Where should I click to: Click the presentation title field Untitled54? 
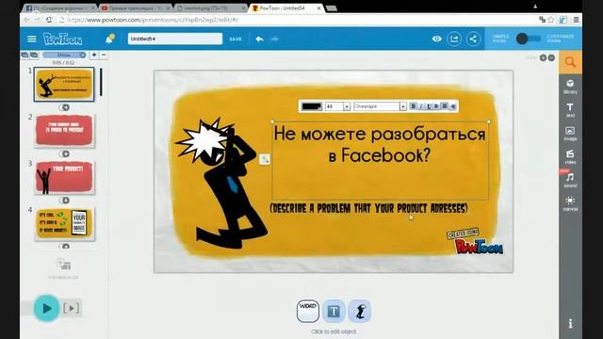pos(175,39)
